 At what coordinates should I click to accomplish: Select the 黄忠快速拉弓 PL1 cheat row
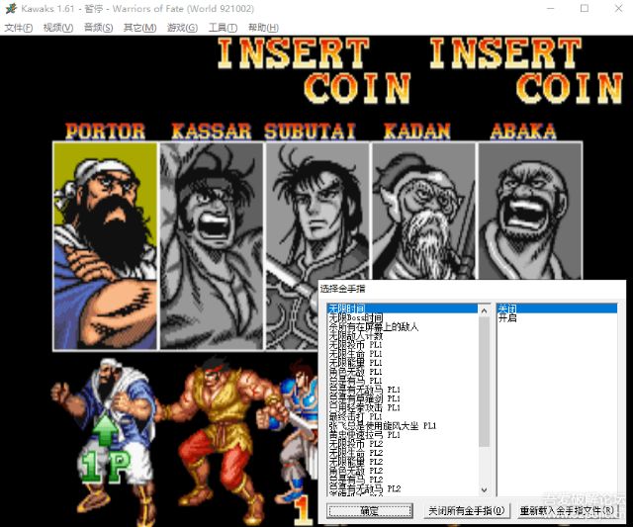point(403,435)
